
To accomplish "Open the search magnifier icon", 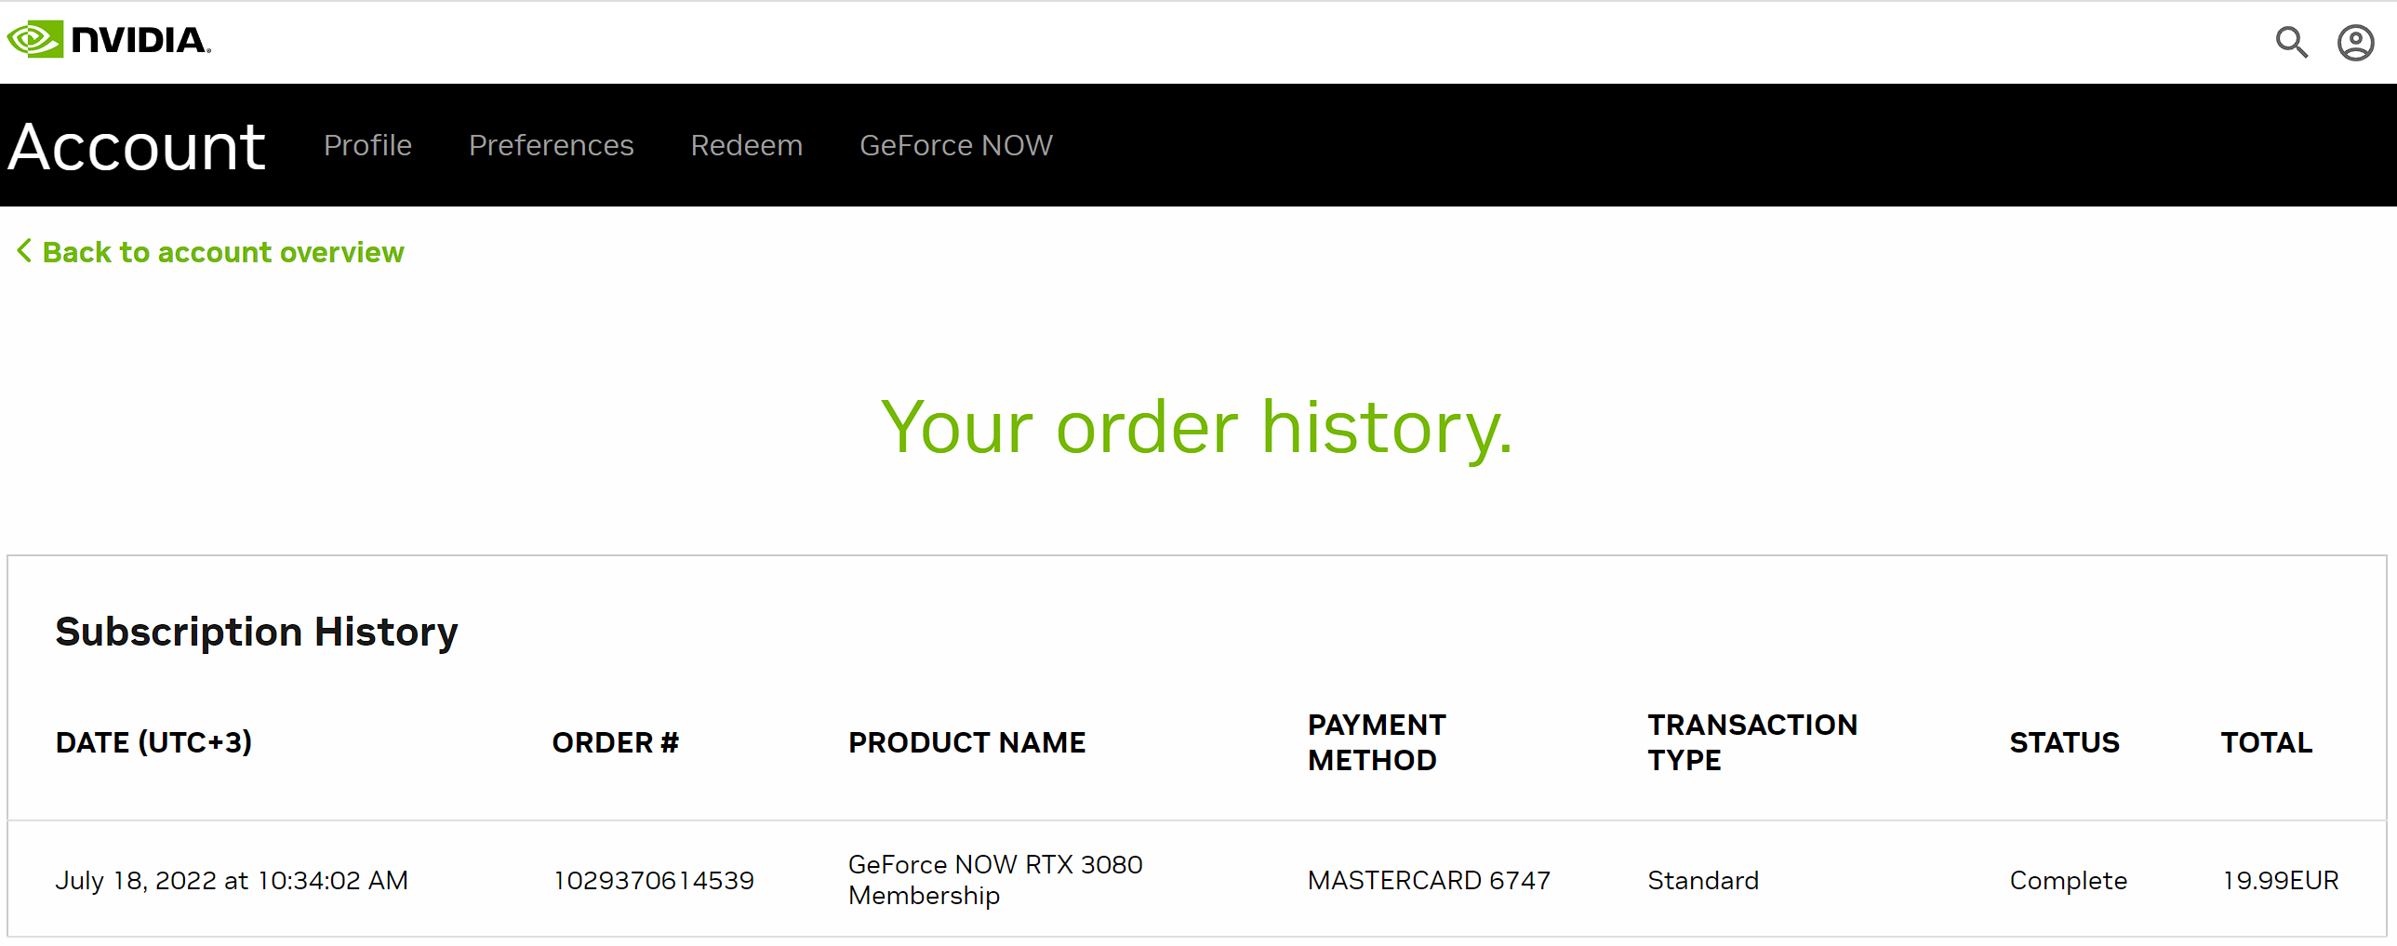I will pyautogui.click(x=2291, y=42).
